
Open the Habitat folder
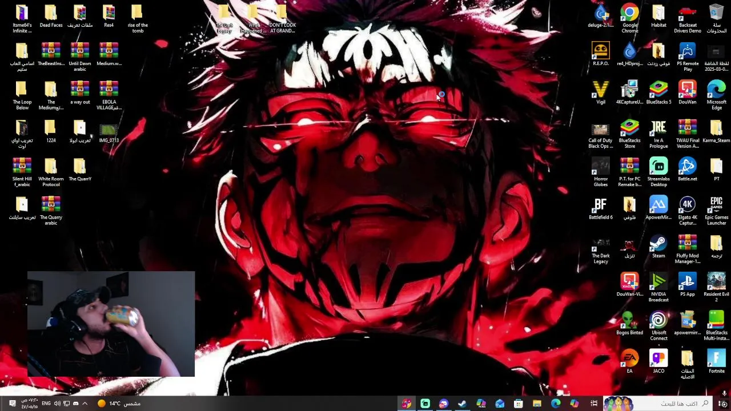click(658, 17)
